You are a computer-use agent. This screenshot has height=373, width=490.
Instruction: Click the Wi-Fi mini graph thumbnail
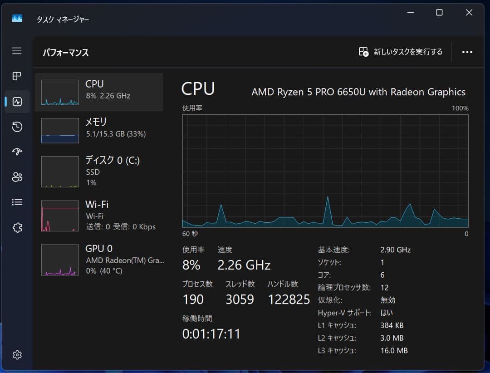point(60,216)
